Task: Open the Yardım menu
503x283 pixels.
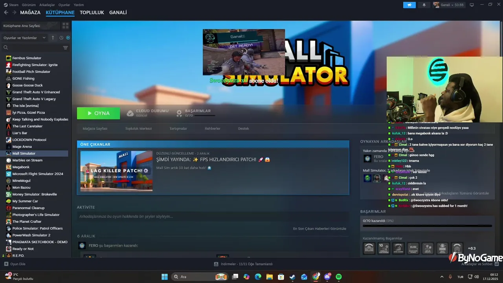Action: click(79, 5)
